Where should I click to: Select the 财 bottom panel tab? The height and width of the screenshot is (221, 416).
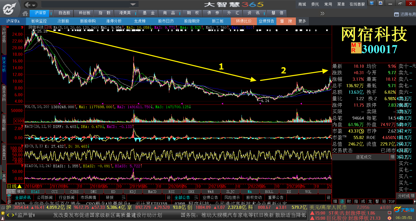pos(349,201)
